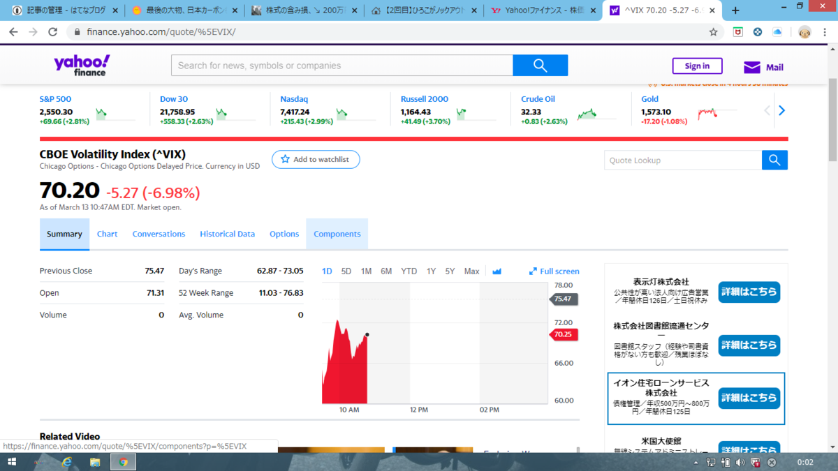
Task: Select the 1Y chart range
Action: 432,271
